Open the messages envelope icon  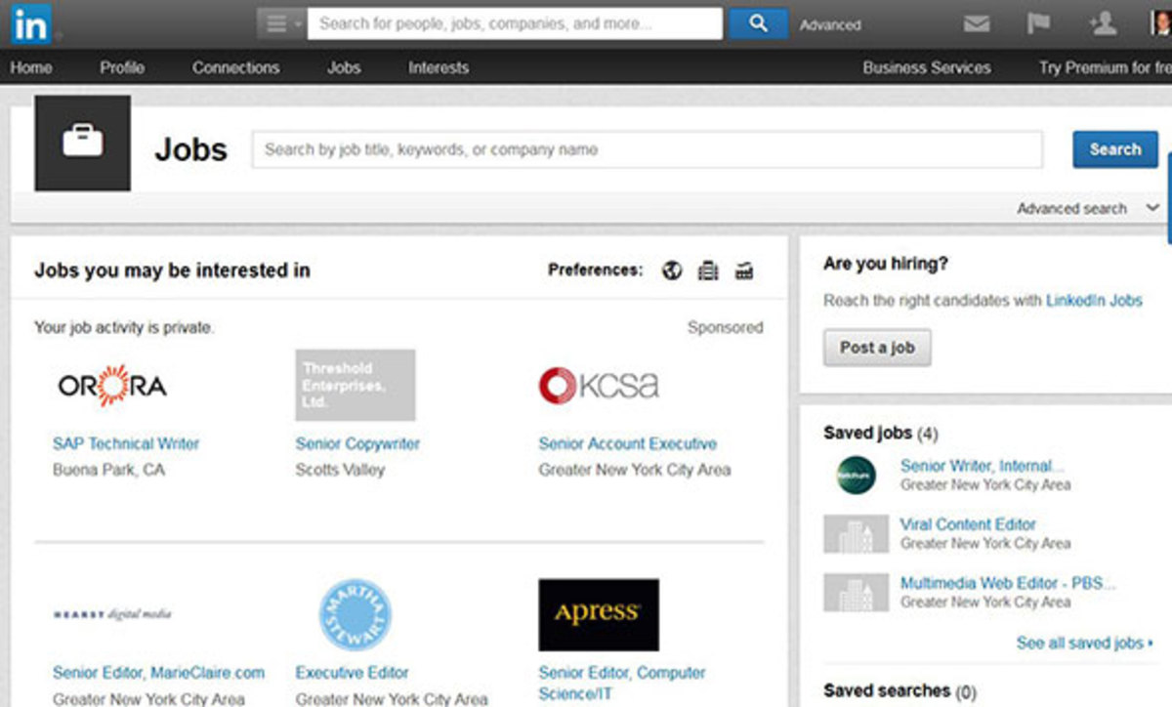tap(977, 24)
